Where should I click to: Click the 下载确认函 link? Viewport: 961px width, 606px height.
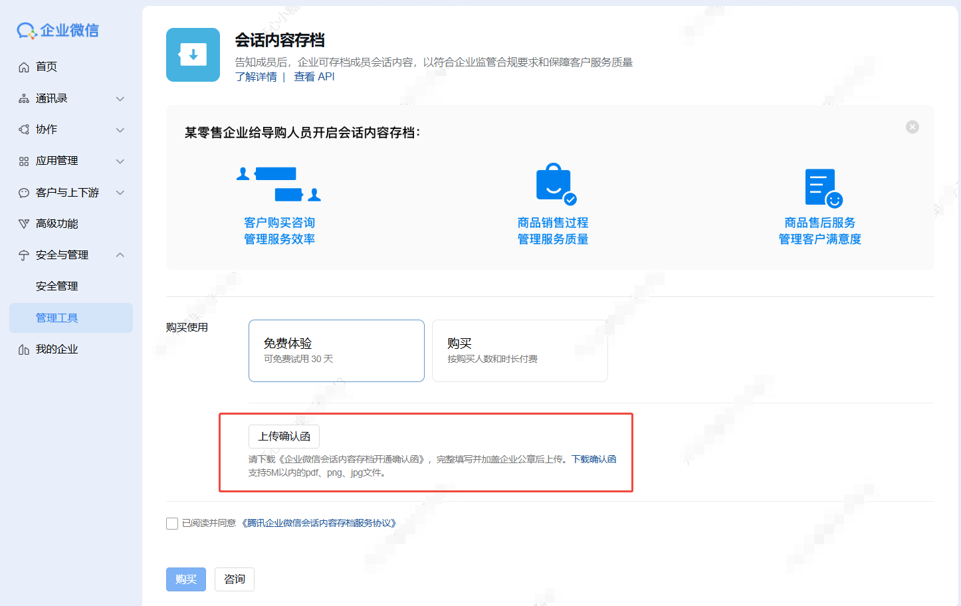(x=594, y=459)
